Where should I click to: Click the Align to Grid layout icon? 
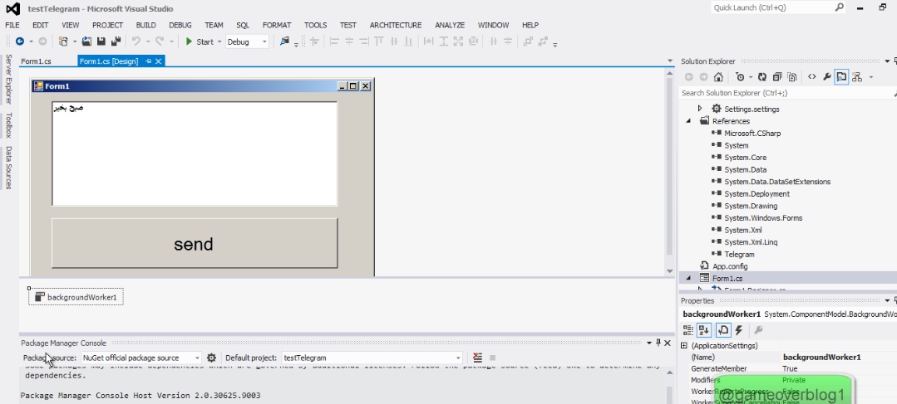tap(313, 41)
